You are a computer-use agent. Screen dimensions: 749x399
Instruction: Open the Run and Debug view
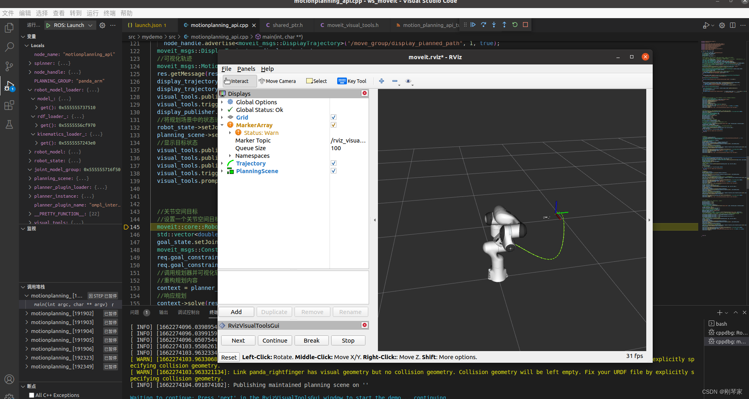9,86
